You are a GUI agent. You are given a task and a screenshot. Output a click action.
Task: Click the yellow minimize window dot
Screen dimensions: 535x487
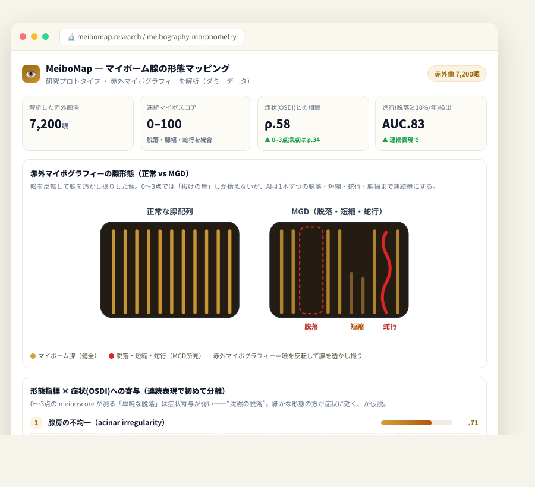pos(34,36)
